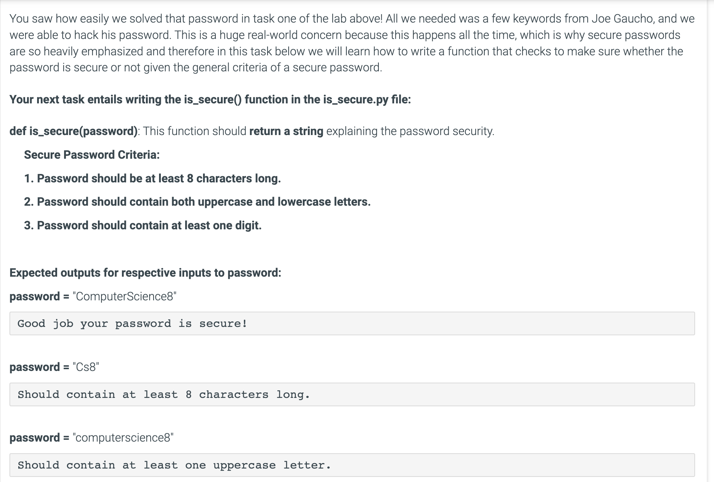Click the vertical scrollbar track on the right edge
The width and height of the screenshot is (714, 482).
[x=710, y=240]
